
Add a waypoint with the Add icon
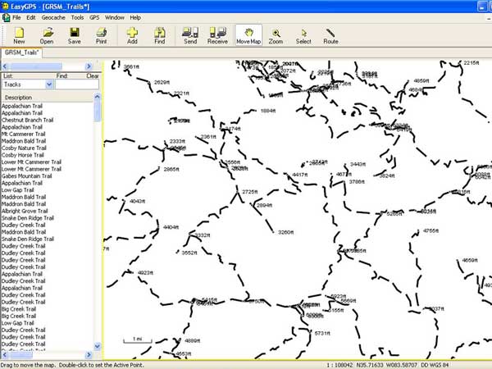132,35
